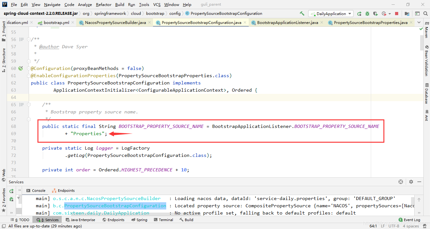Viewport: 430px width, 229px height.
Task: Open the Web tool window sidebar button
Action: [3, 175]
